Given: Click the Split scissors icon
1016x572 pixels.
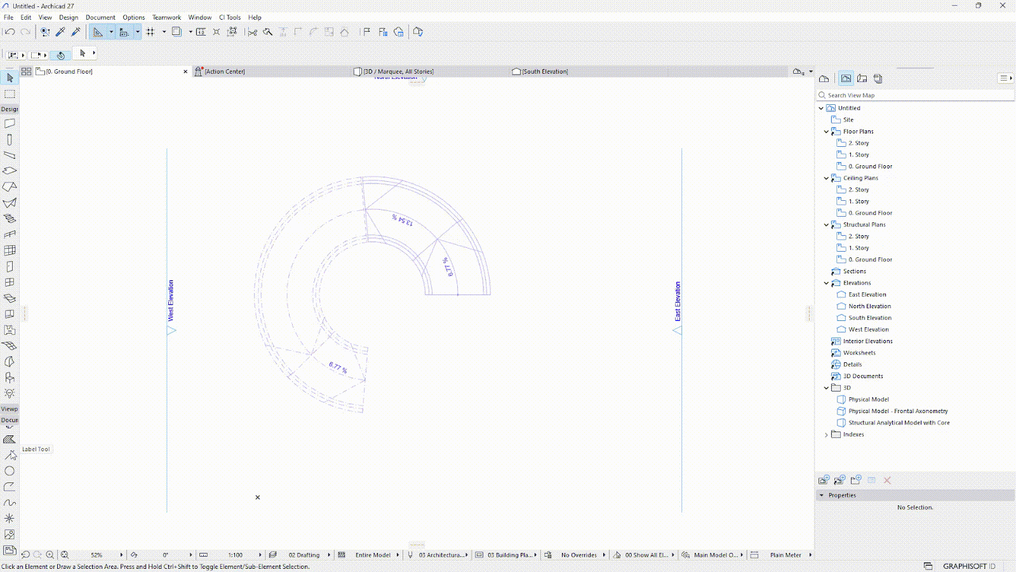Looking at the screenshot, I should (x=252, y=32).
